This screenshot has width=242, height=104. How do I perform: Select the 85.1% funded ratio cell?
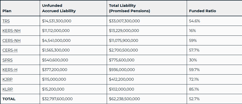point(194,89)
